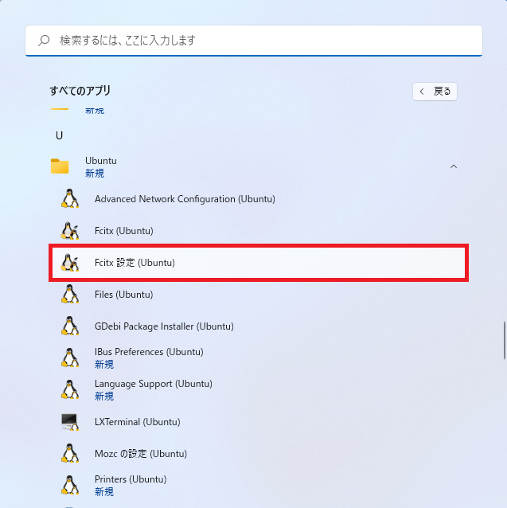The width and height of the screenshot is (507, 508).
Task: Open Advanced Network Configuration (Ubuntu)
Action: click(x=185, y=199)
